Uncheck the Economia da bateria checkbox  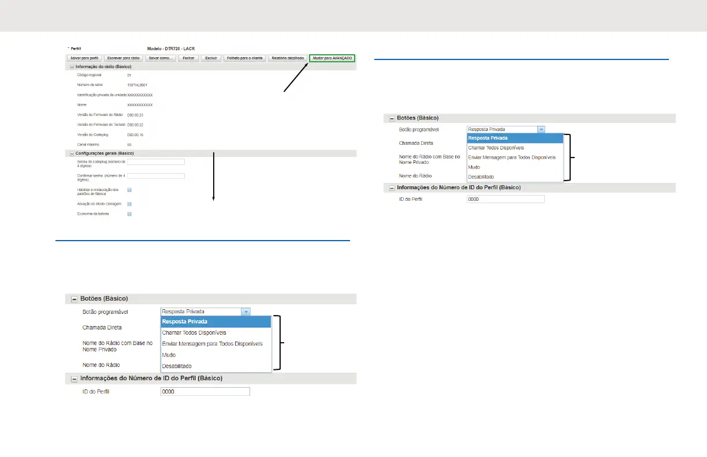point(129,214)
